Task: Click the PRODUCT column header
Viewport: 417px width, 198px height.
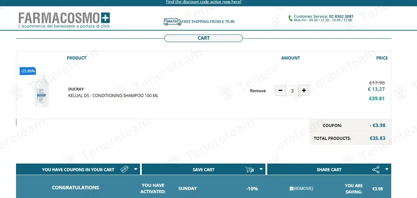Action: [x=77, y=58]
